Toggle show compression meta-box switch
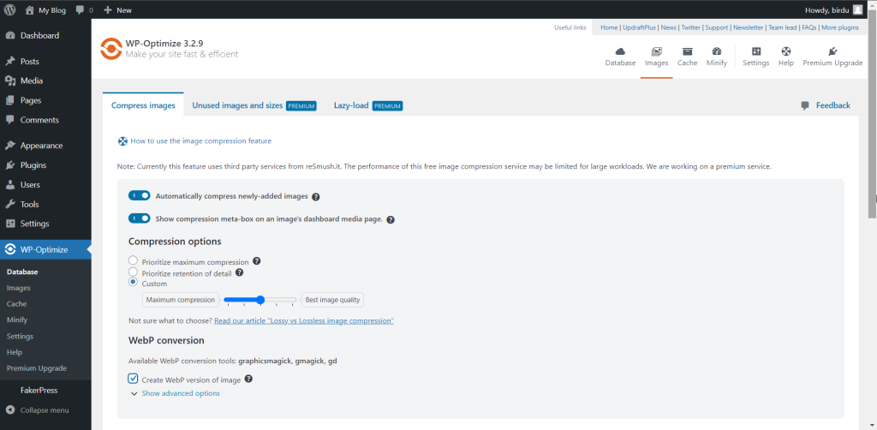This screenshot has width=877, height=430. (x=140, y=218)
